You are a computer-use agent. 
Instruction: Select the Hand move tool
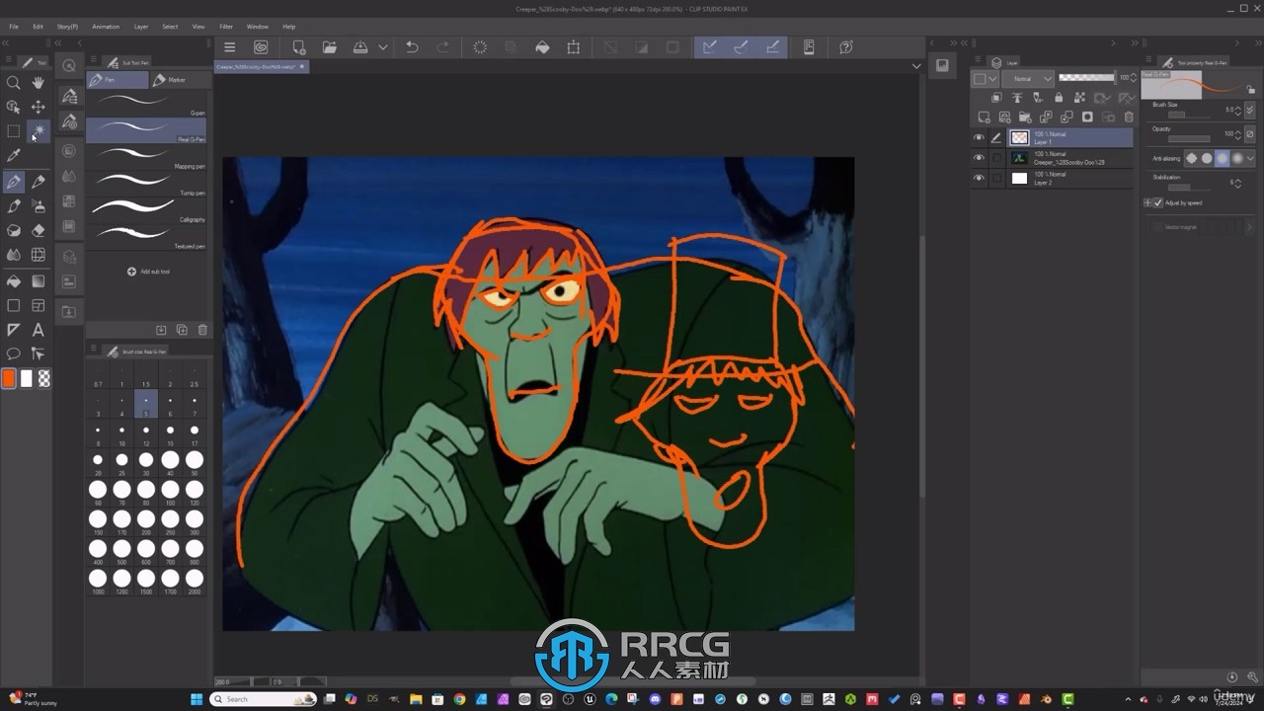coord(39,83)
